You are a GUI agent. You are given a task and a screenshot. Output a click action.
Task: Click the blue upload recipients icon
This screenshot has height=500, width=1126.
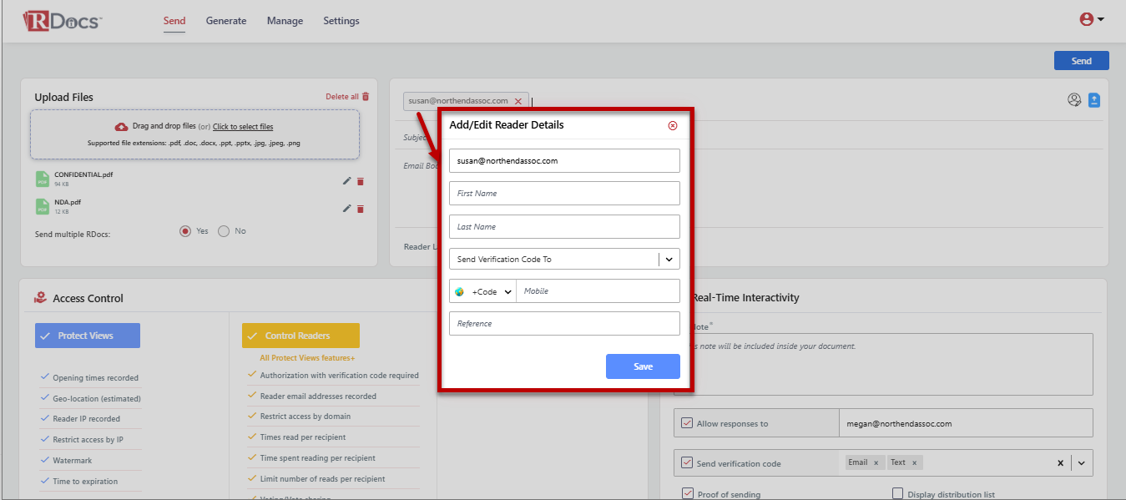[1094, 100]
